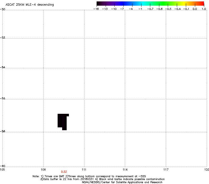Select the 108 longitude axis label
Viewport: 209px width, 184px height.
click(43, 170)
